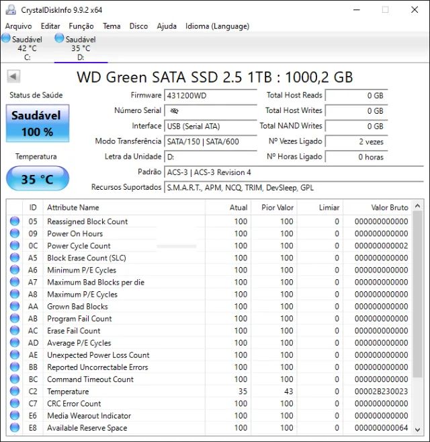Click the Atual column header

pyautogui.click(x=228, y=207)
